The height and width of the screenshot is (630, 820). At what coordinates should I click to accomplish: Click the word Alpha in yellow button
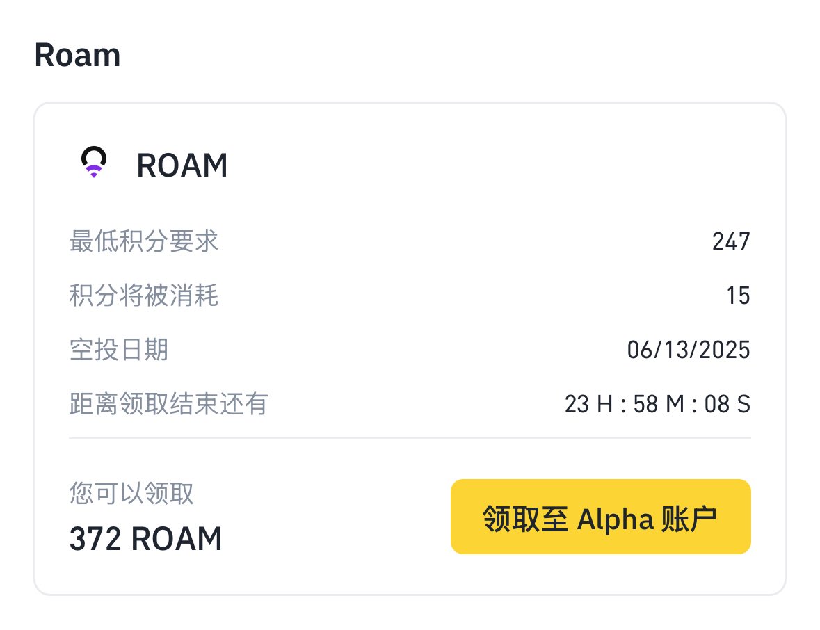[615, 519]
